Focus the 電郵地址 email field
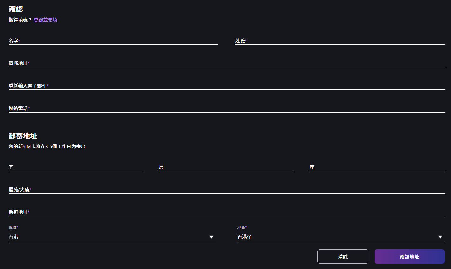The image size is (451, 269). 226,63
